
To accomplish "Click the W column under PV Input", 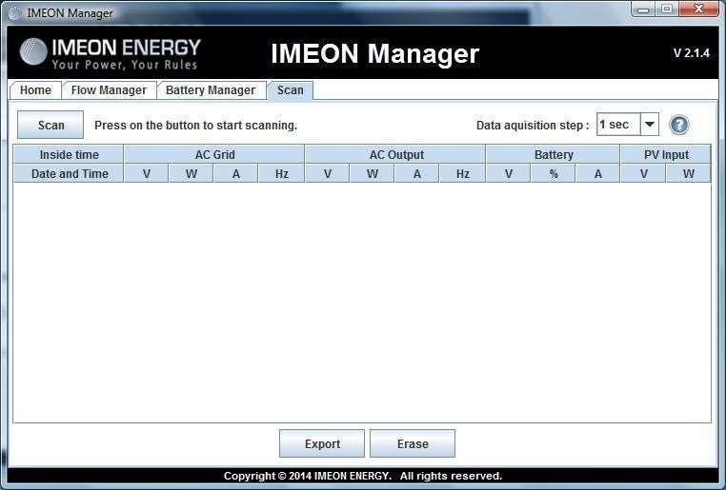I will (x=689, y=174).
